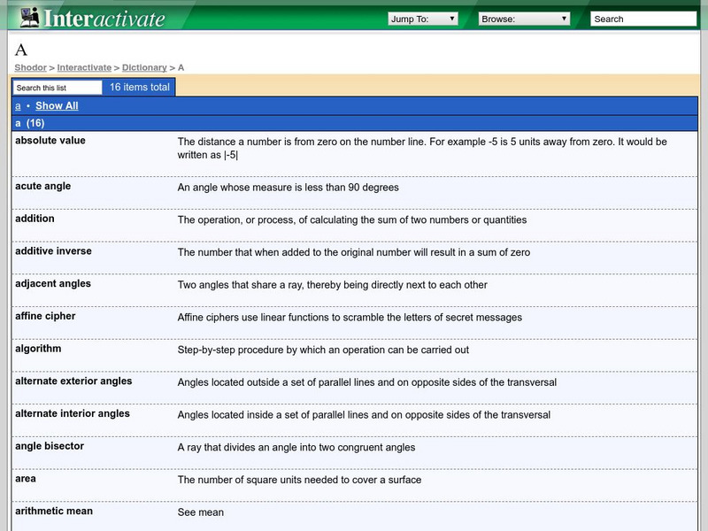Screen dimensions: 708x531
Task: Select the acute angle entry
Action: point(43,187)
